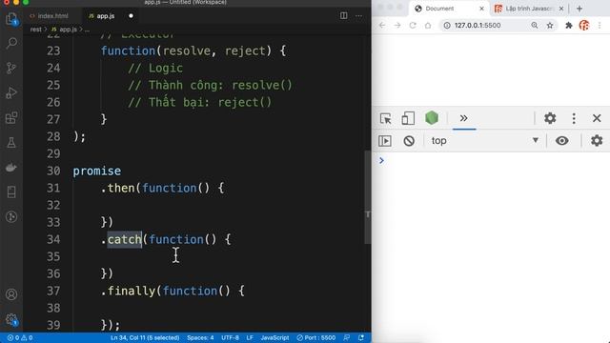Open the Docker view

pyautogui.click(x=11, y=168)
